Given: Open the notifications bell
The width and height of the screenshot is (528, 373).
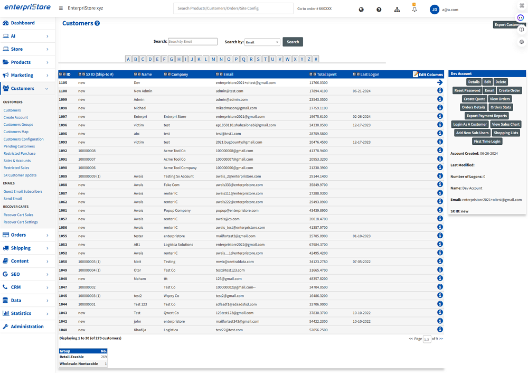Looking at the screenshot, I should 414,10.
